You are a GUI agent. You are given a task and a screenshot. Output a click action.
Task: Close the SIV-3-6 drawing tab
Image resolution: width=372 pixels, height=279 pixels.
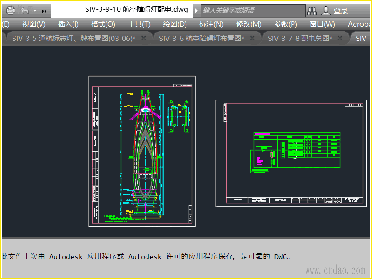[x=252, y=38]
